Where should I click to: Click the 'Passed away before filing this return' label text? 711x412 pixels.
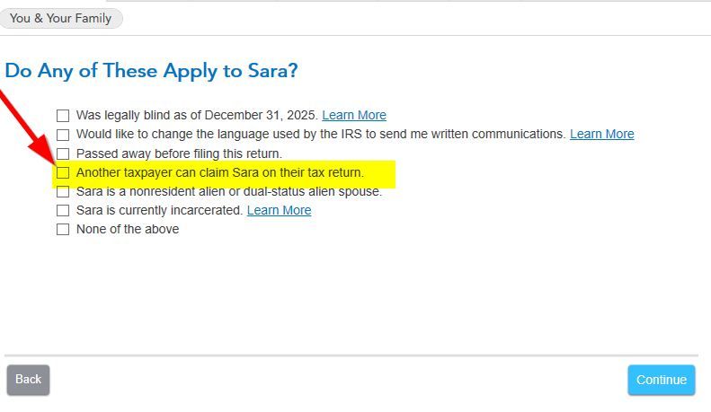(x=179, y=153)
